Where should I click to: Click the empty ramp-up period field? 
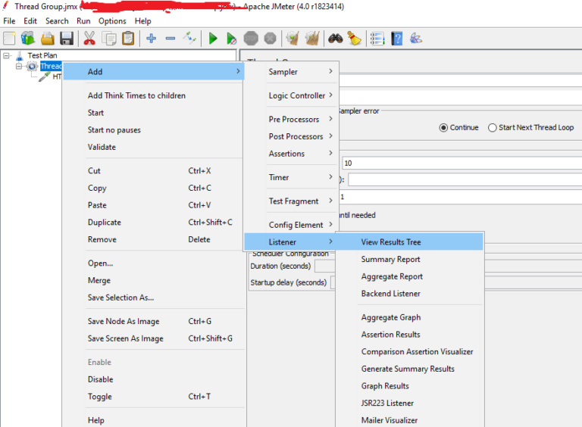(465, 179)
